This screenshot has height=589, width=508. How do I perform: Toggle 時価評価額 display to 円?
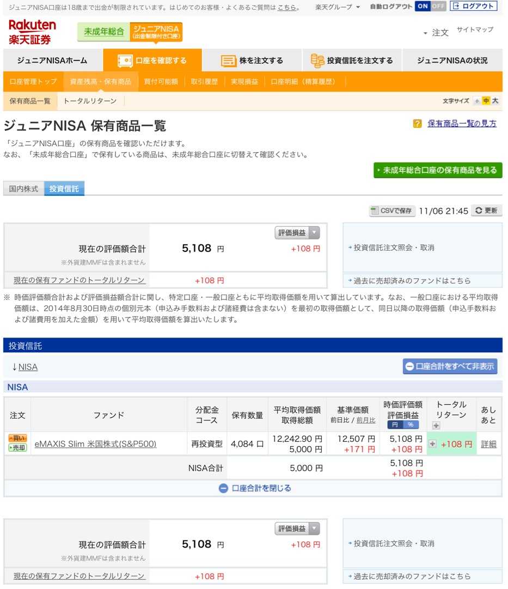click(395, 425)
